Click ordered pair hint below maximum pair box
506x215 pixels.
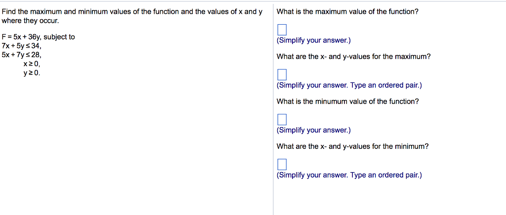click(349, 85)
